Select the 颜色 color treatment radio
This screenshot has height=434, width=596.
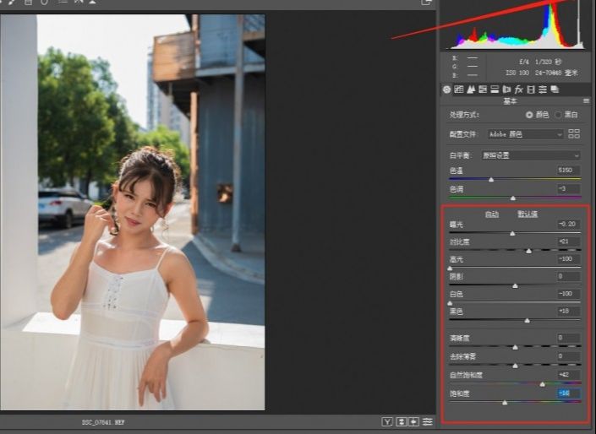[x=529, y=115]
